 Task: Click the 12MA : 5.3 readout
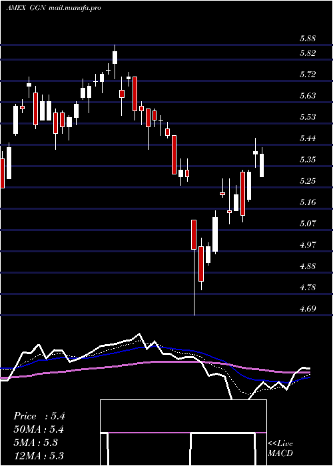[39, 455]
